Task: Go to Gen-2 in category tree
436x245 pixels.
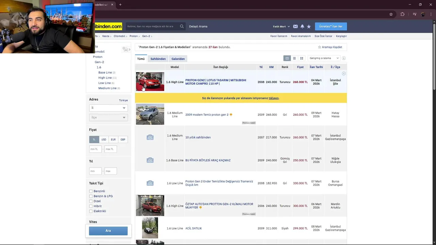Action: [99, 62]
